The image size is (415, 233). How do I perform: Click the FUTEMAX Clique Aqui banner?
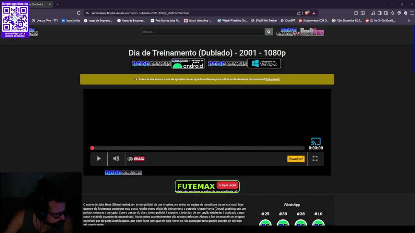(207, 186)
